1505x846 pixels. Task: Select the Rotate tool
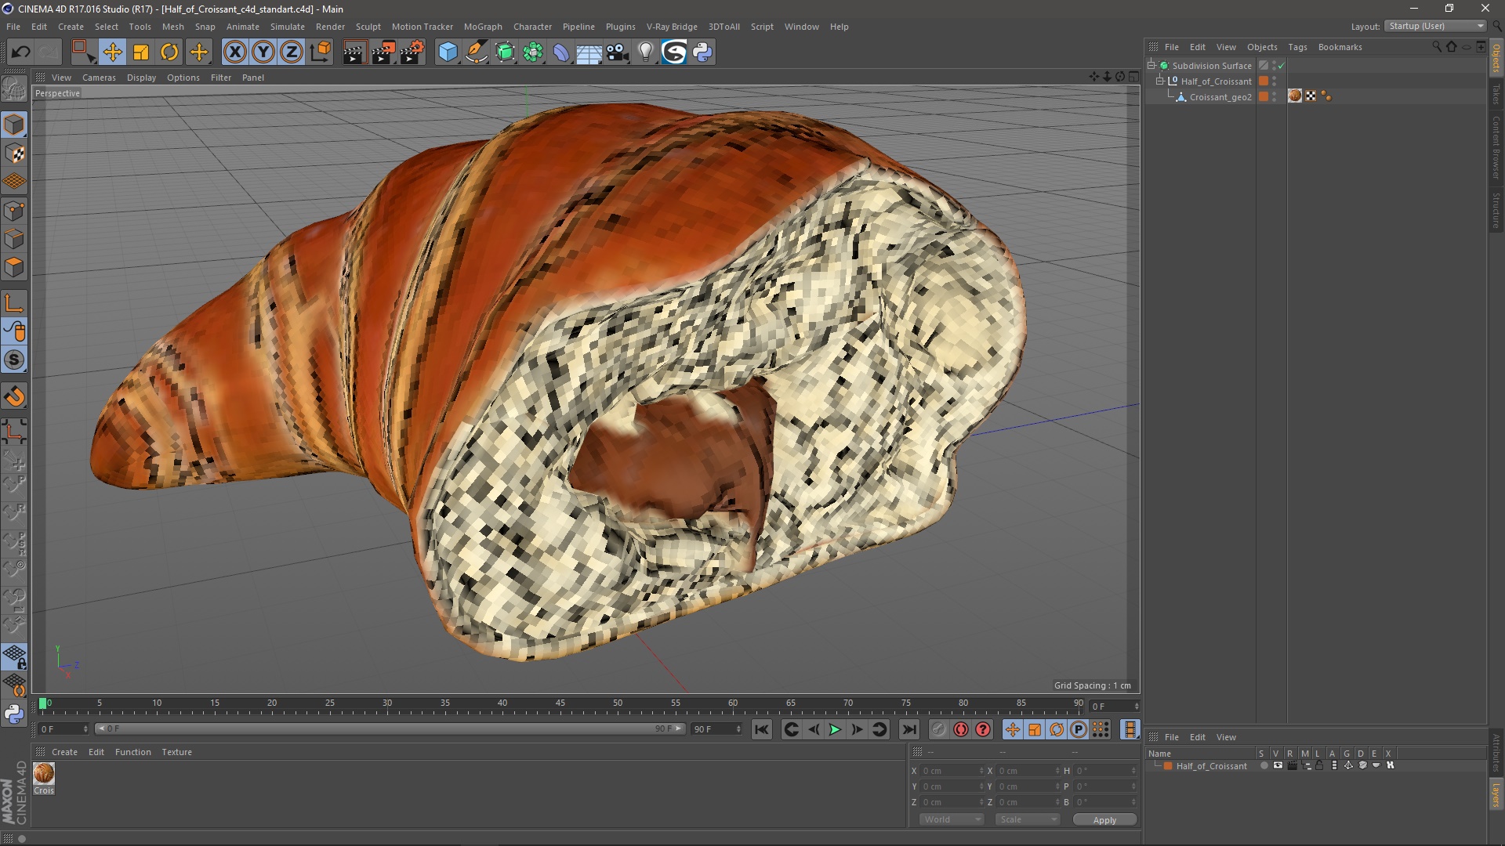coord(169,52)
